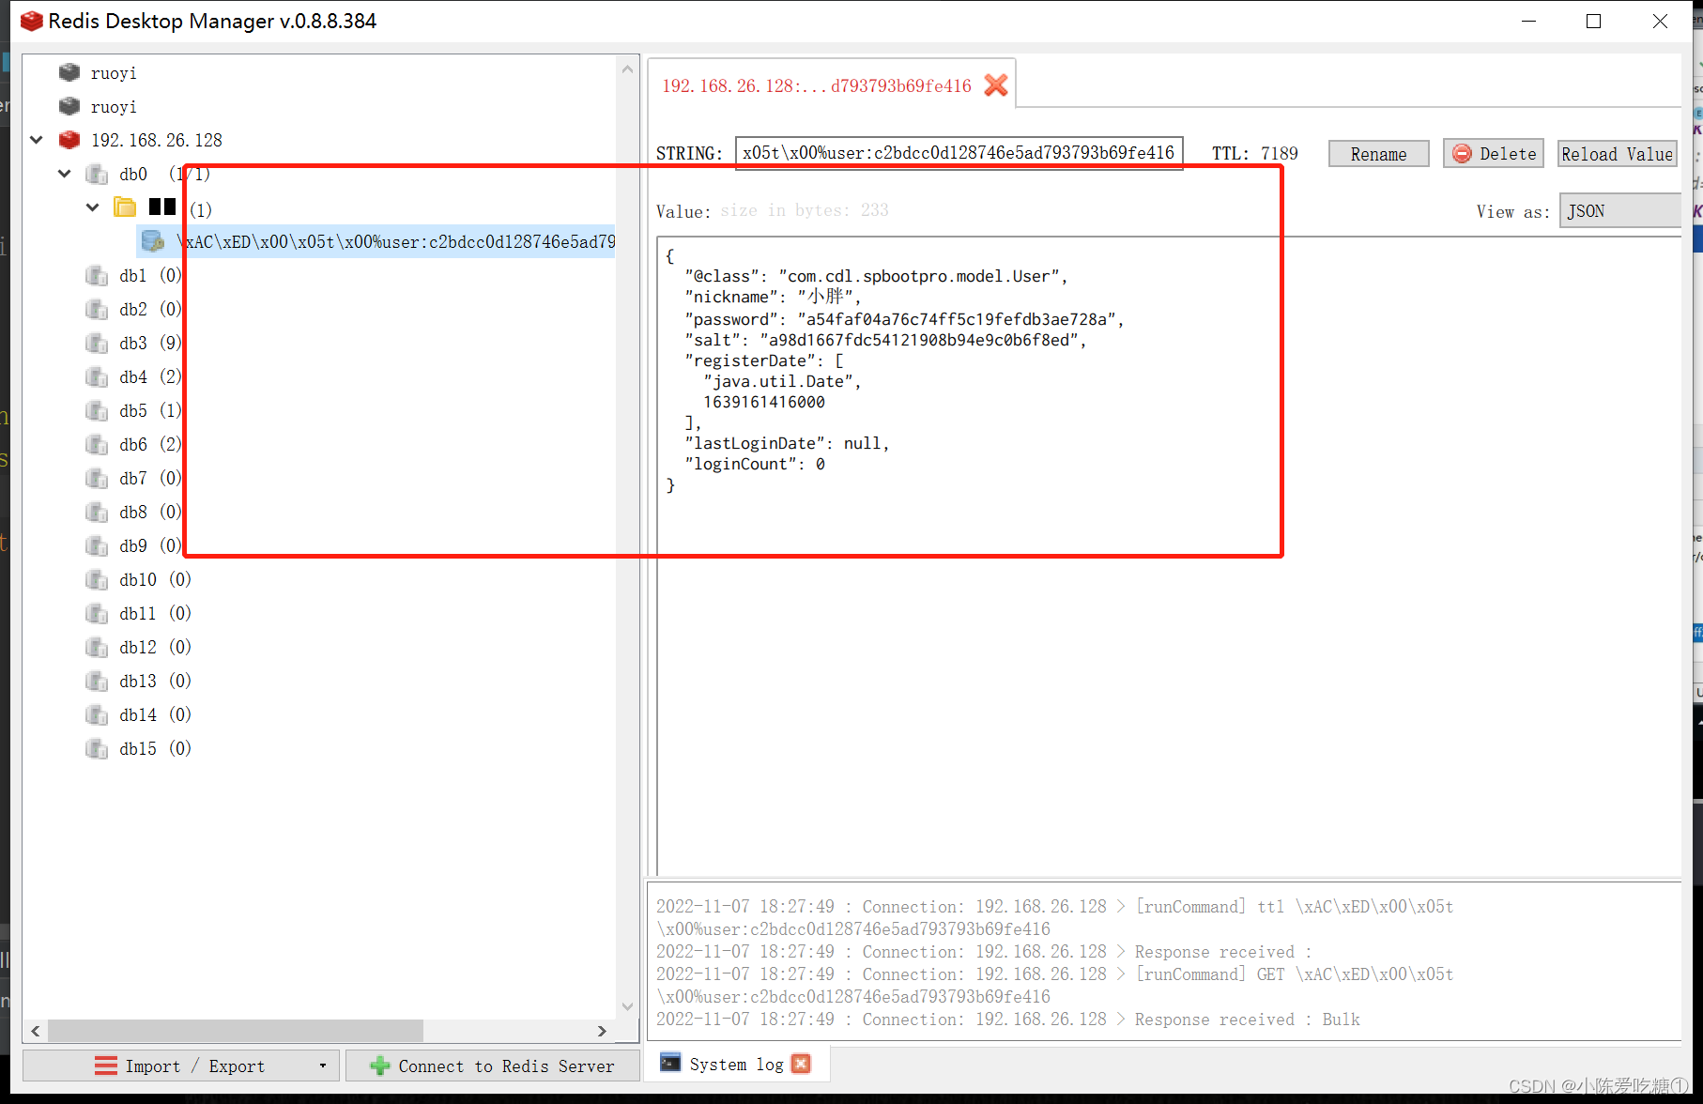Click the "size in bytes: 233" text
1703x1104 pixels.
(805, 210)
